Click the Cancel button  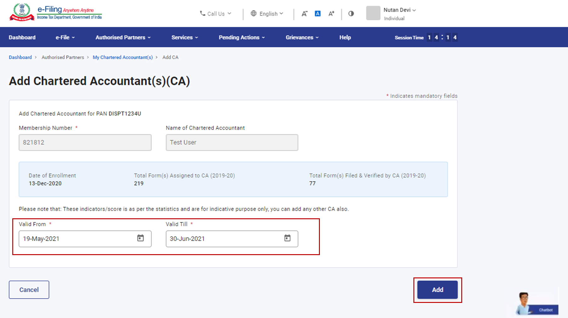(29, 290)
